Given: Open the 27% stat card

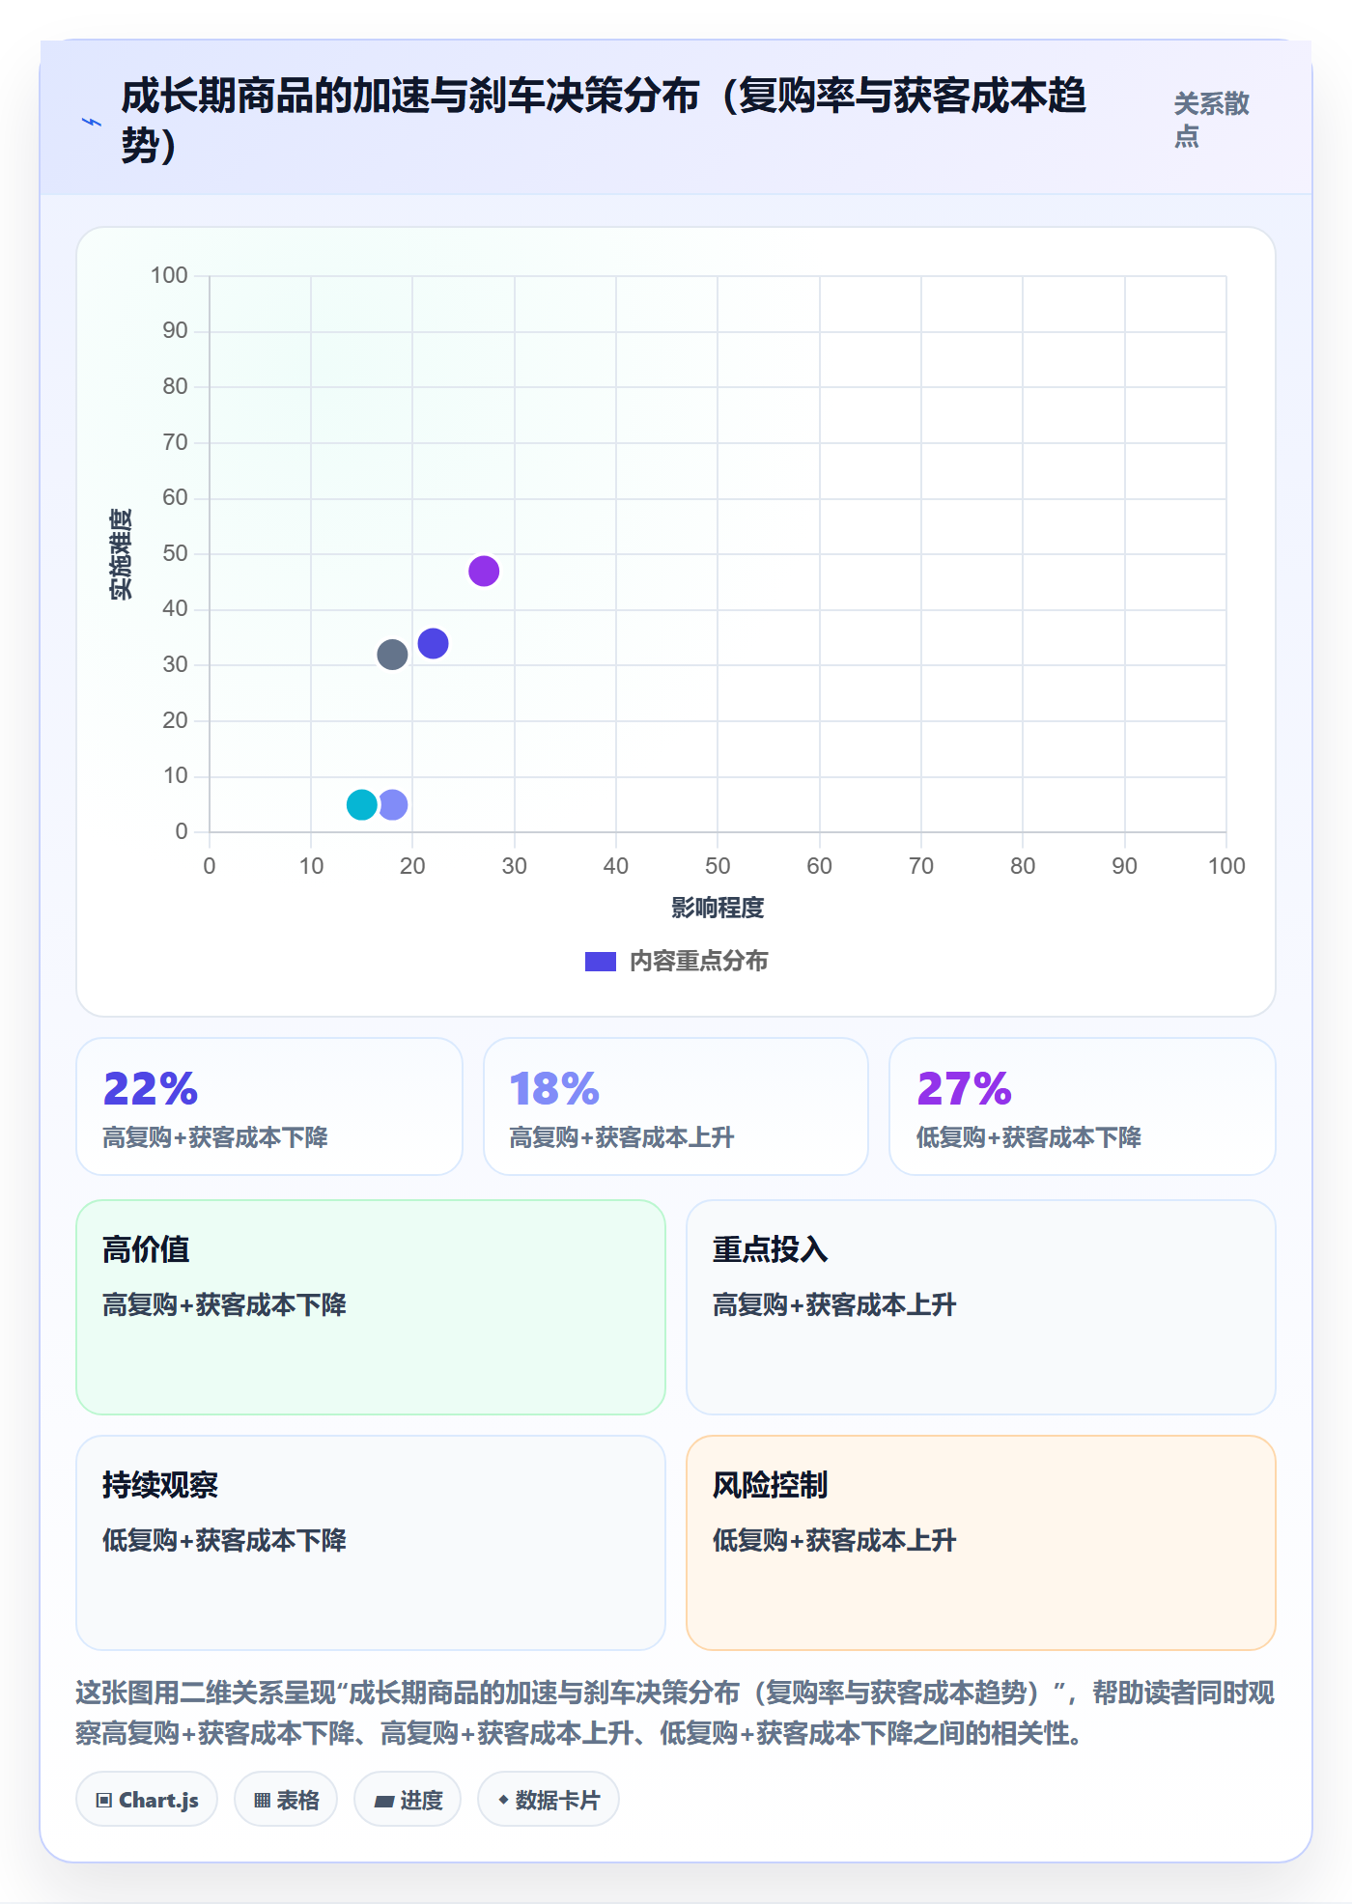Looking at the screenshot, I should tap(1083, 1106).
